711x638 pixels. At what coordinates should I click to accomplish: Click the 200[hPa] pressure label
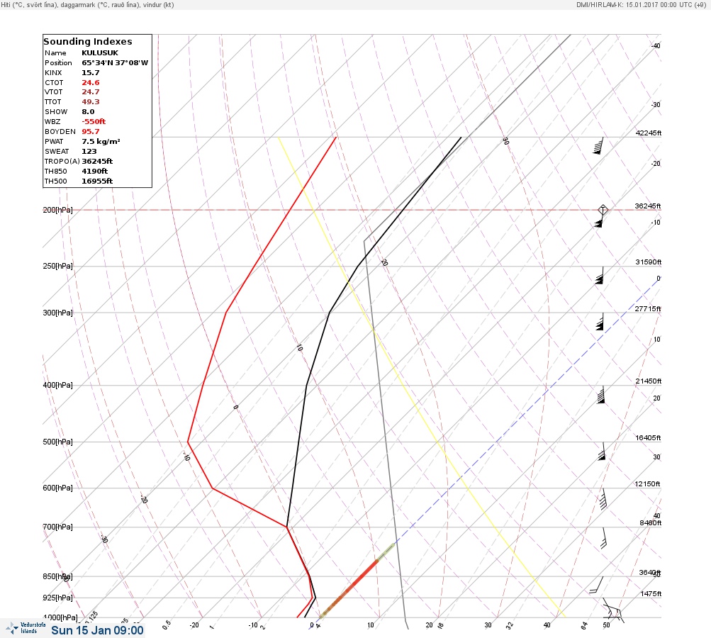[57, 210]
